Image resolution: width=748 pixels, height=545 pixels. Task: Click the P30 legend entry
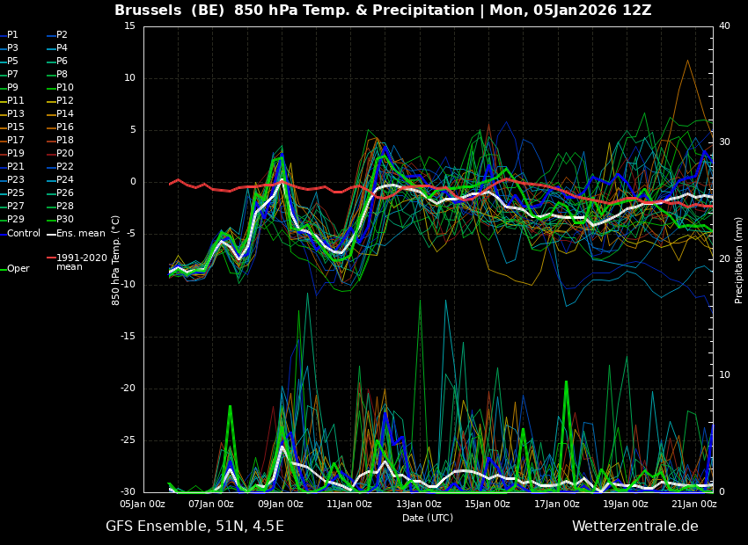[x=60, y=219]
